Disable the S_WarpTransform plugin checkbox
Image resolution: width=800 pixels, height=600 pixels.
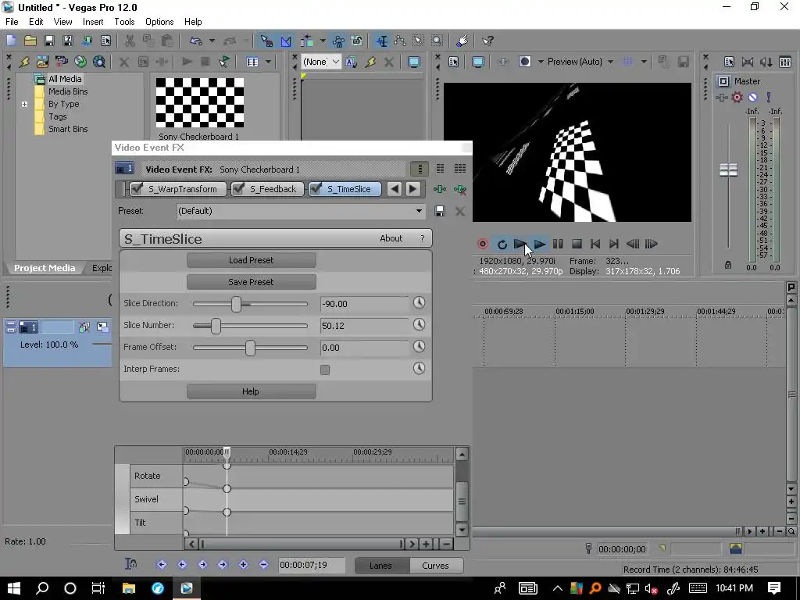(137, 189)
